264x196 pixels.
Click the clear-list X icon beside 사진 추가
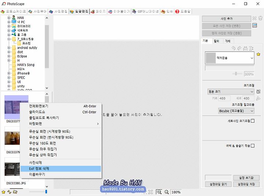click(x=254, y=18)
